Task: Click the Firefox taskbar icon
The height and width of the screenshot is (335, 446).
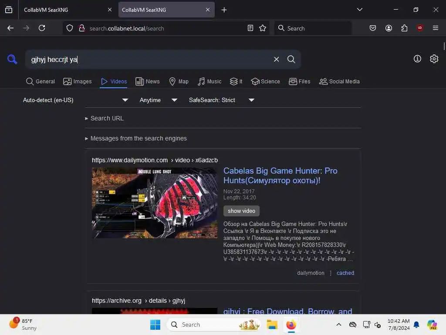Action: (x=291, y=325)
